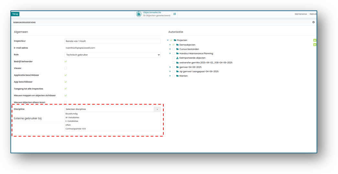Edit the Inspecteur name field
338x174 pixels.
click(x=113, y=41)
